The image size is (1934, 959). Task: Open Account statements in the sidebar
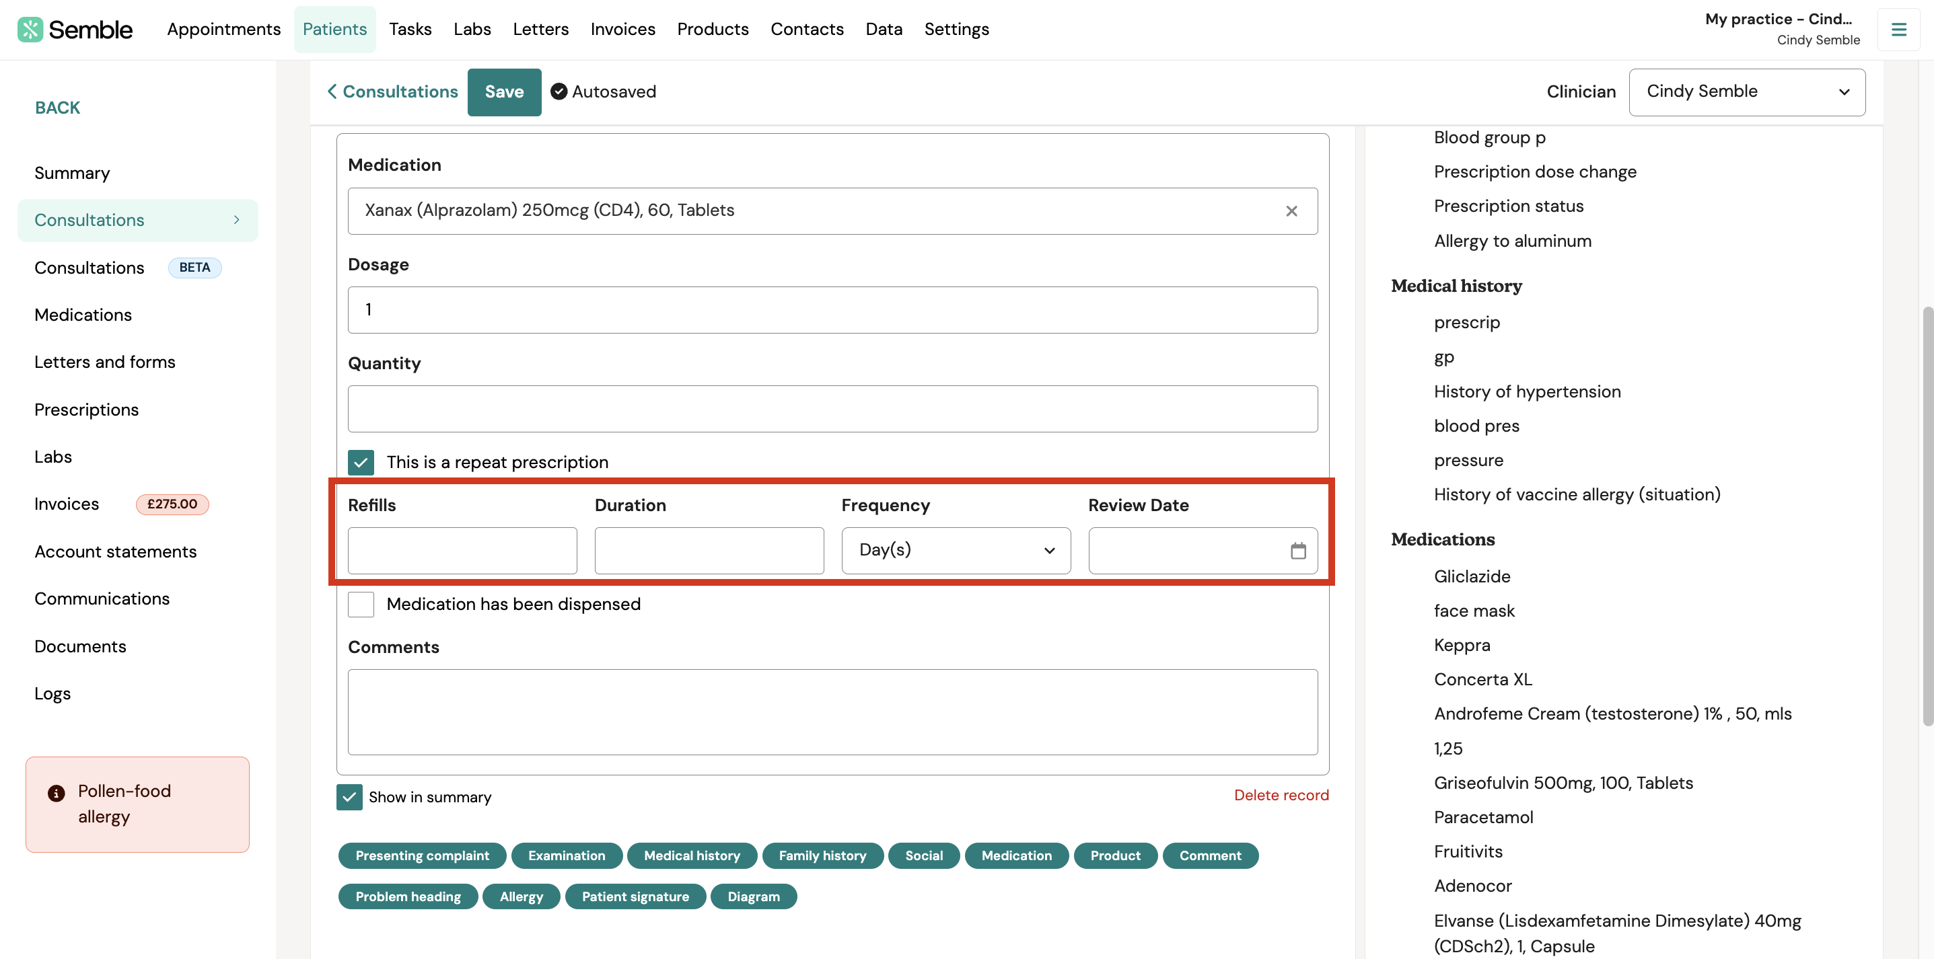[116, 551]
